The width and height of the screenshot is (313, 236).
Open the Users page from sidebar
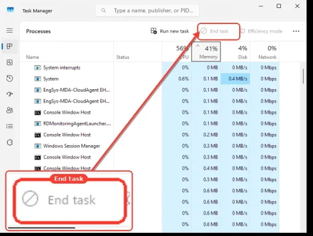[x=10, y=110]
